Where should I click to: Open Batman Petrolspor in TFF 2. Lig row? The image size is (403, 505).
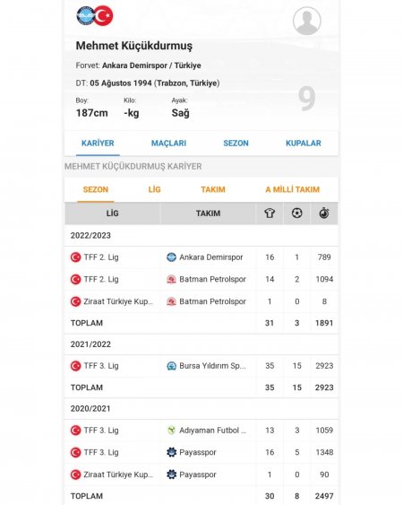212,279
